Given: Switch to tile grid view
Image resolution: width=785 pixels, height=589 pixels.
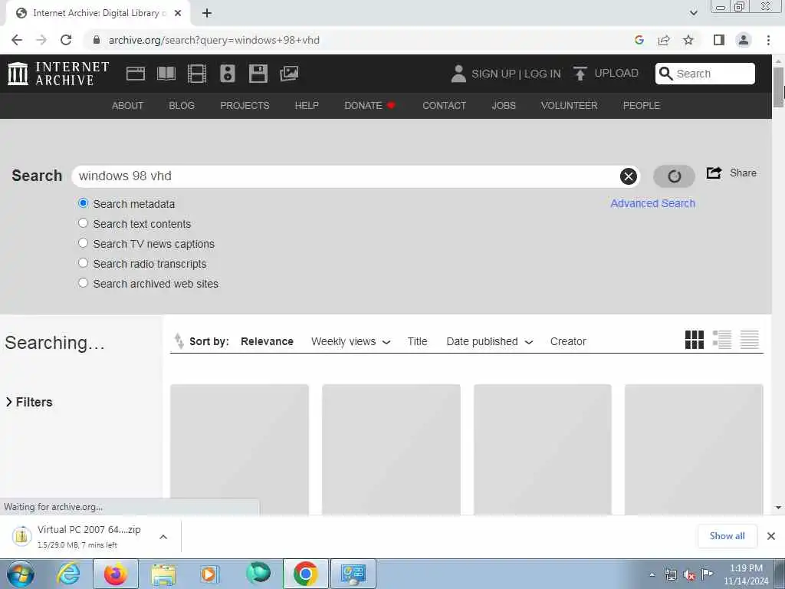Looking at the screenshot, I should (695, 340).
